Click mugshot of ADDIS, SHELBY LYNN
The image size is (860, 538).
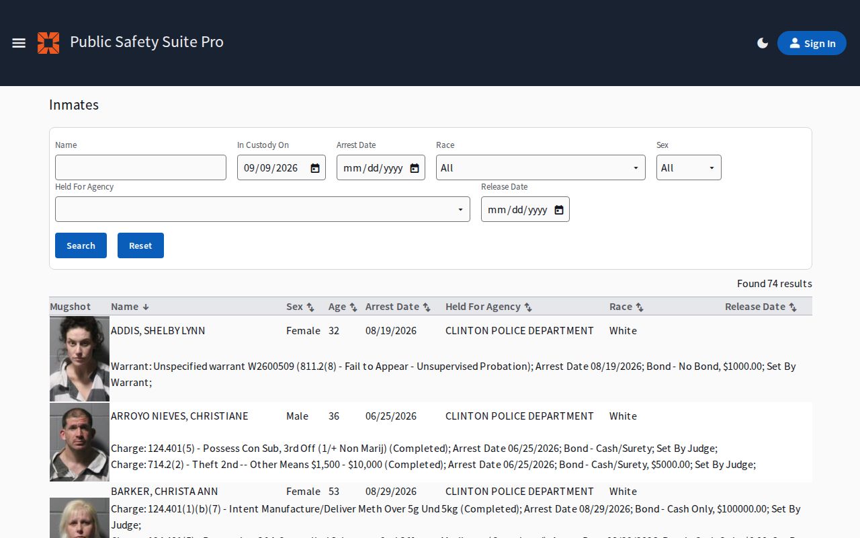point(79,358)
